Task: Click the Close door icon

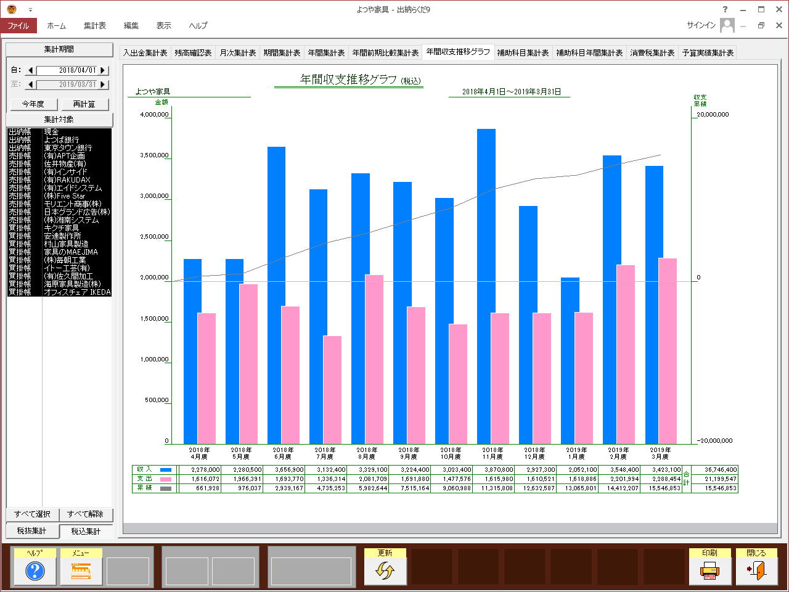Action: pyautogui.click(x=756, y=571)
